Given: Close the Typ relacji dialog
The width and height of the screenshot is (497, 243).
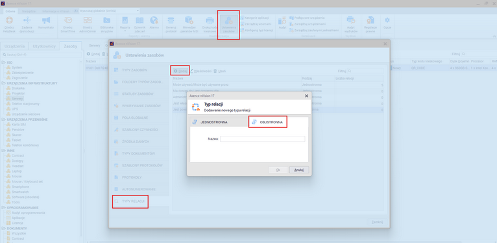Looking at the screenshot, I should coord(306,96).
